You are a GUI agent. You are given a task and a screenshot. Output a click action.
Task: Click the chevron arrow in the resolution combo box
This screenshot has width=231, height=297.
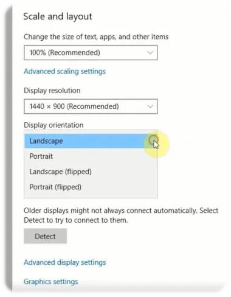point(150,107)
